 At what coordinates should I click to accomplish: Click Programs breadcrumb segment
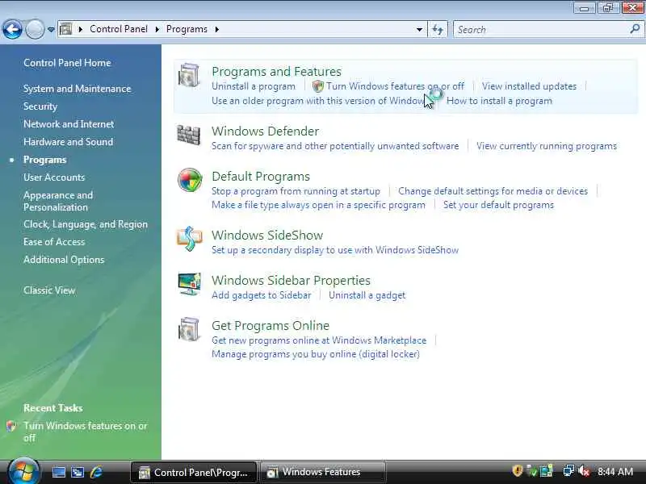187,29
